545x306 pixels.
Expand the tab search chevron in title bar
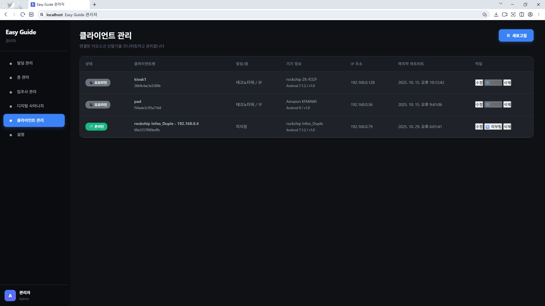(500, 4)
